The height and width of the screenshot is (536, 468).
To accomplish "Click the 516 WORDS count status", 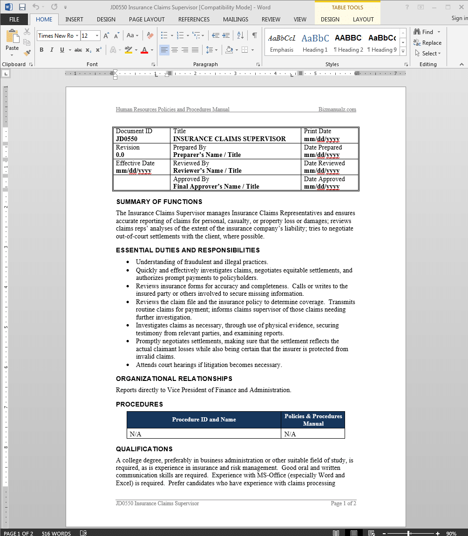I will pyautogui.click(x=56, y=533).
